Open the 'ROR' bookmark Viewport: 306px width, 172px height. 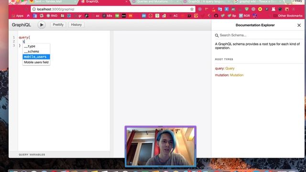coord(244,16)
